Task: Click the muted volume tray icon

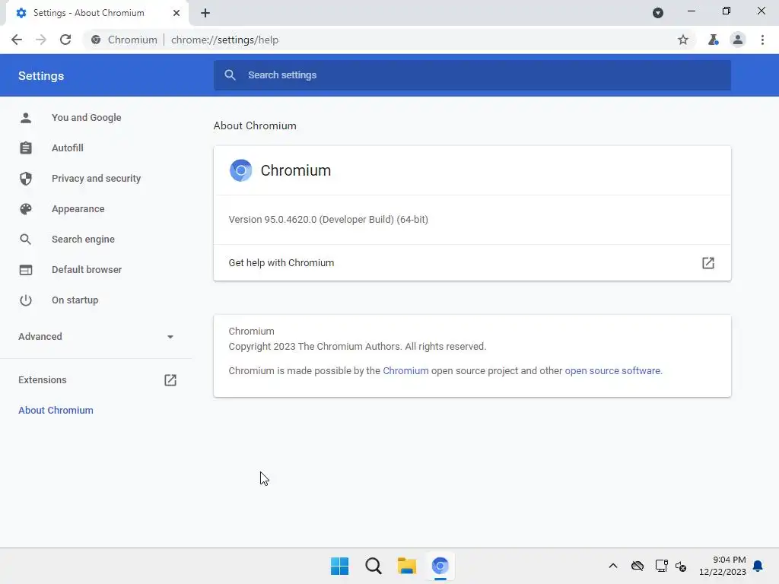Action: tap(681, 566)
